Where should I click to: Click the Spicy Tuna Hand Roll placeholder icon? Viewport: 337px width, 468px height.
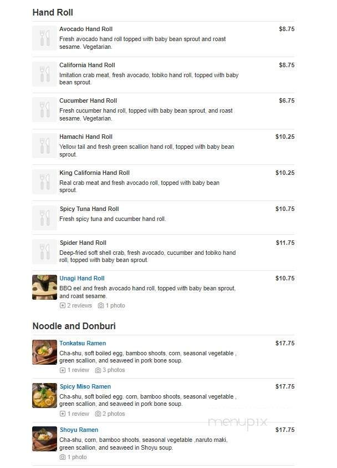[44, 218]
